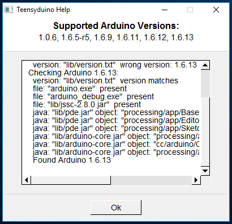This screenshot has height=224, width=232.
Task: Click the Teensyduino Help window icon
Action: [x=9, y=10]
